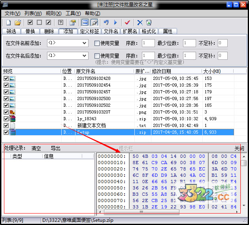Click hex viewer scroll down arrow
This screenshot has width=249, height=225.
(x=244, y=206)
